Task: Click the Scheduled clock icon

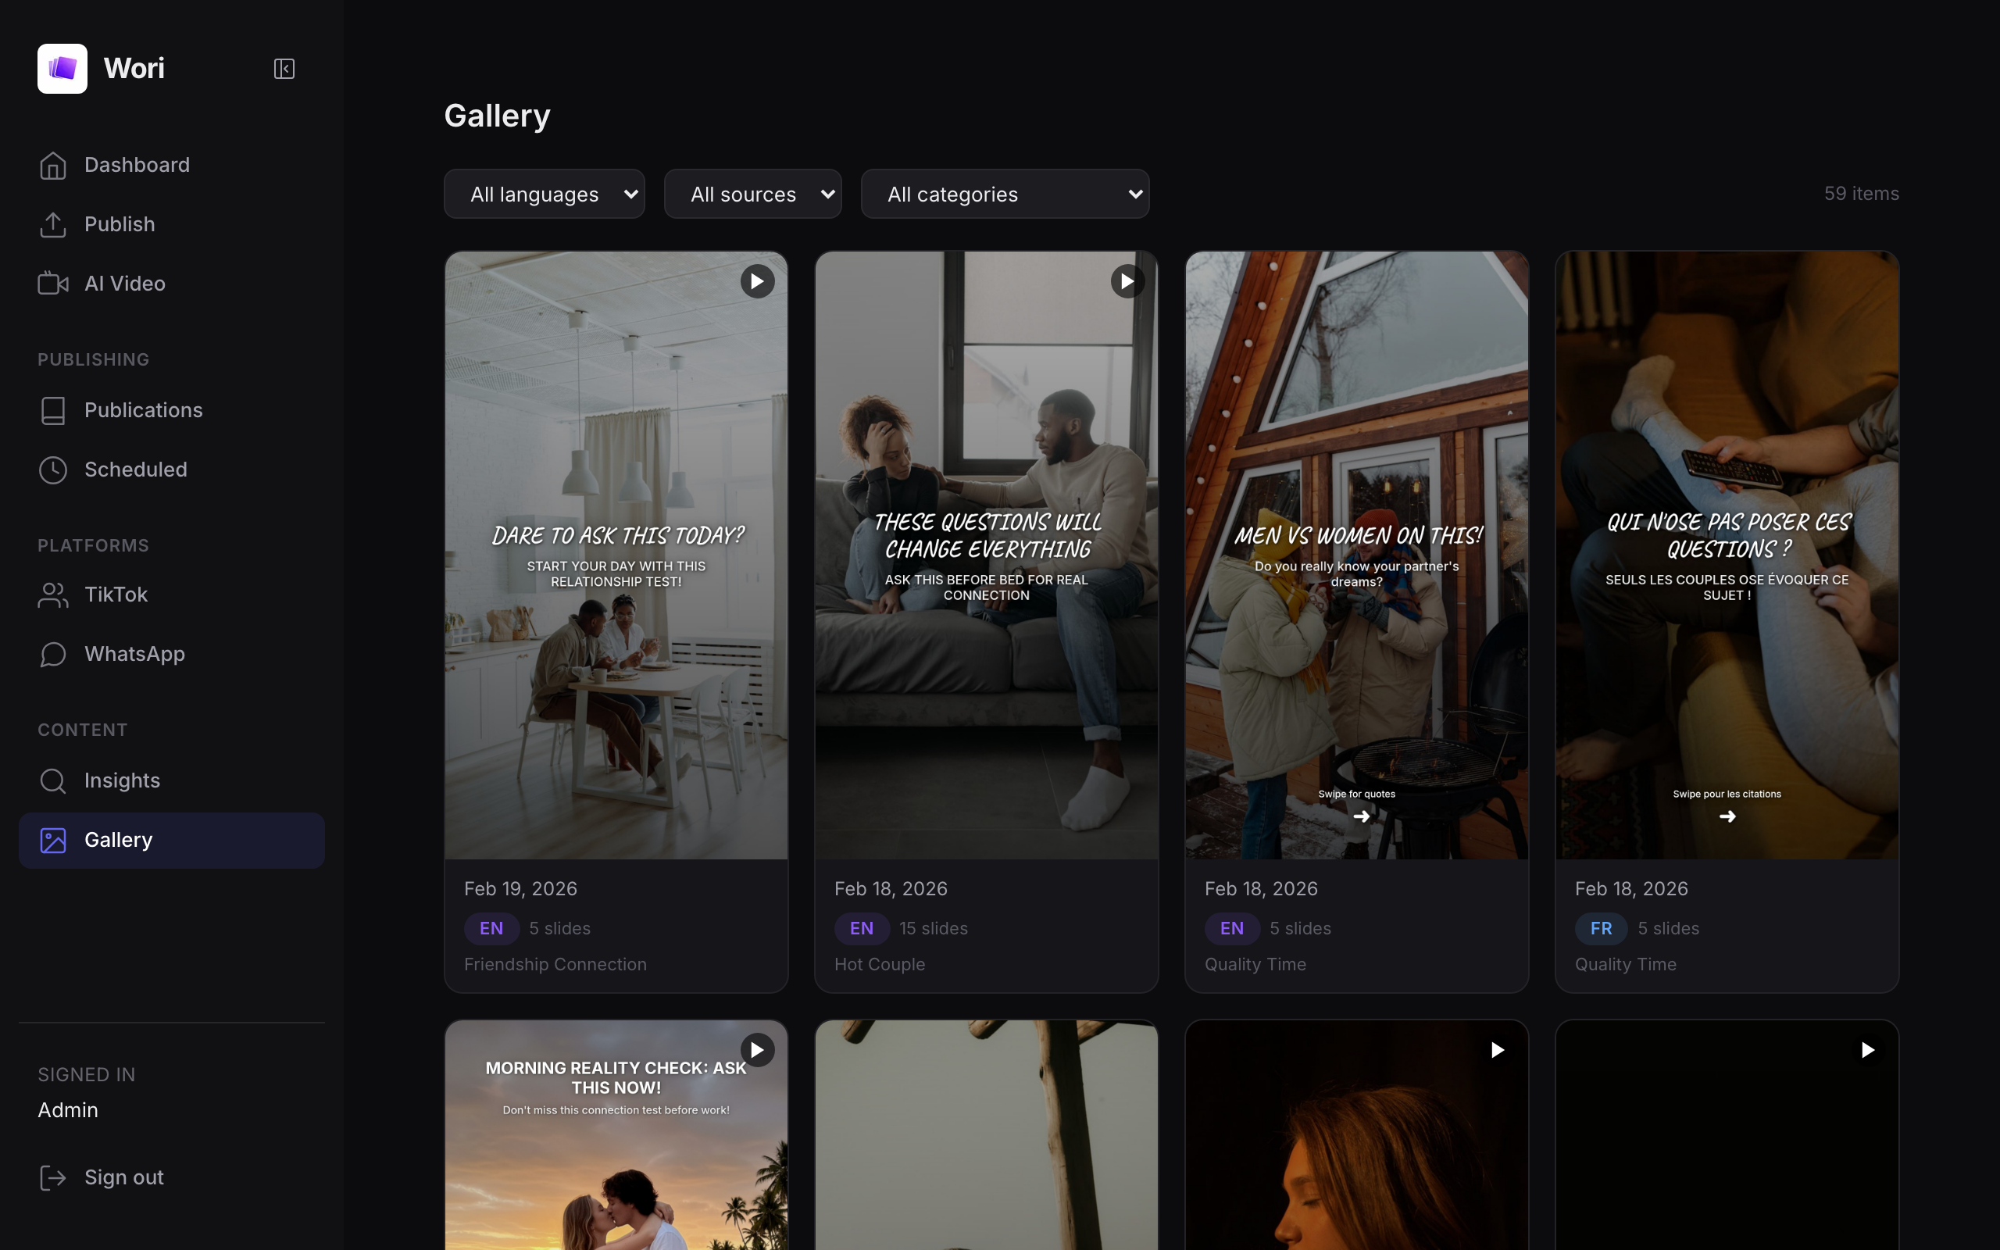Action: [x=53, y=470]
